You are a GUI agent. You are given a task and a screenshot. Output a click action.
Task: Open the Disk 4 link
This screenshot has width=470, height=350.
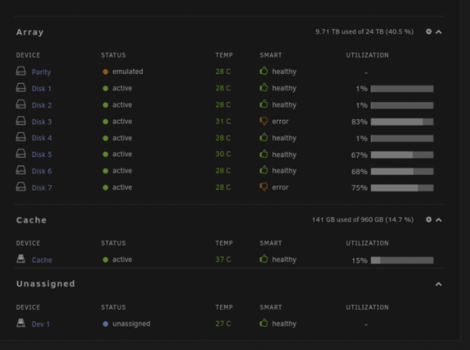click(x=42, y=138)
